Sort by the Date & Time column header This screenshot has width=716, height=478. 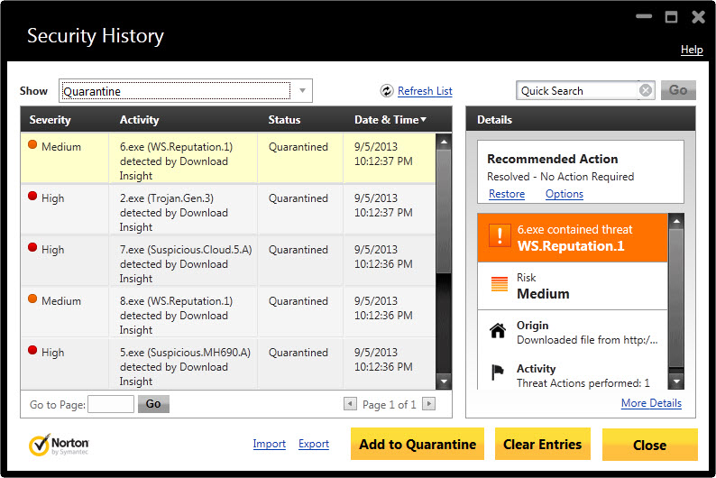pyautogui.click(x=390, y=120)
